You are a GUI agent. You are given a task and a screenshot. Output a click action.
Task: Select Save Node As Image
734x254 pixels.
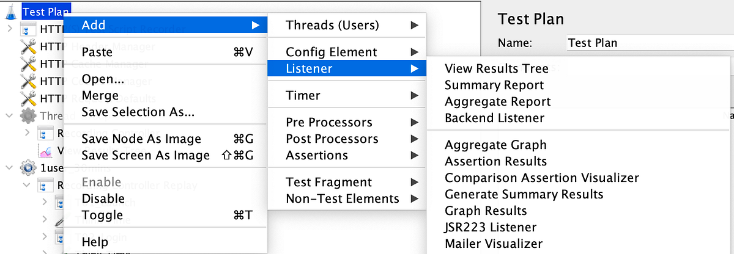141,139
